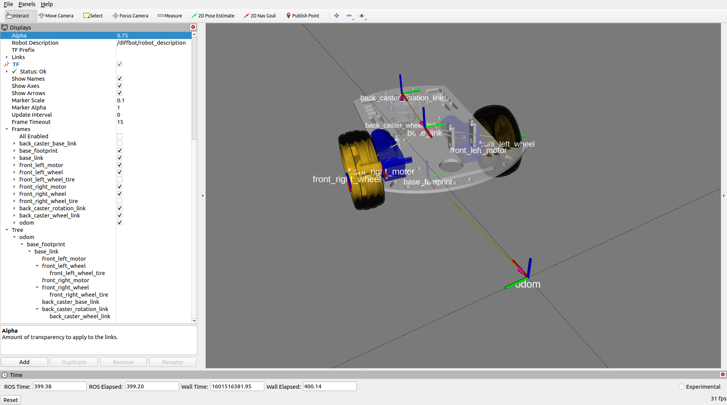Click the Add display button

pos(24,362)
